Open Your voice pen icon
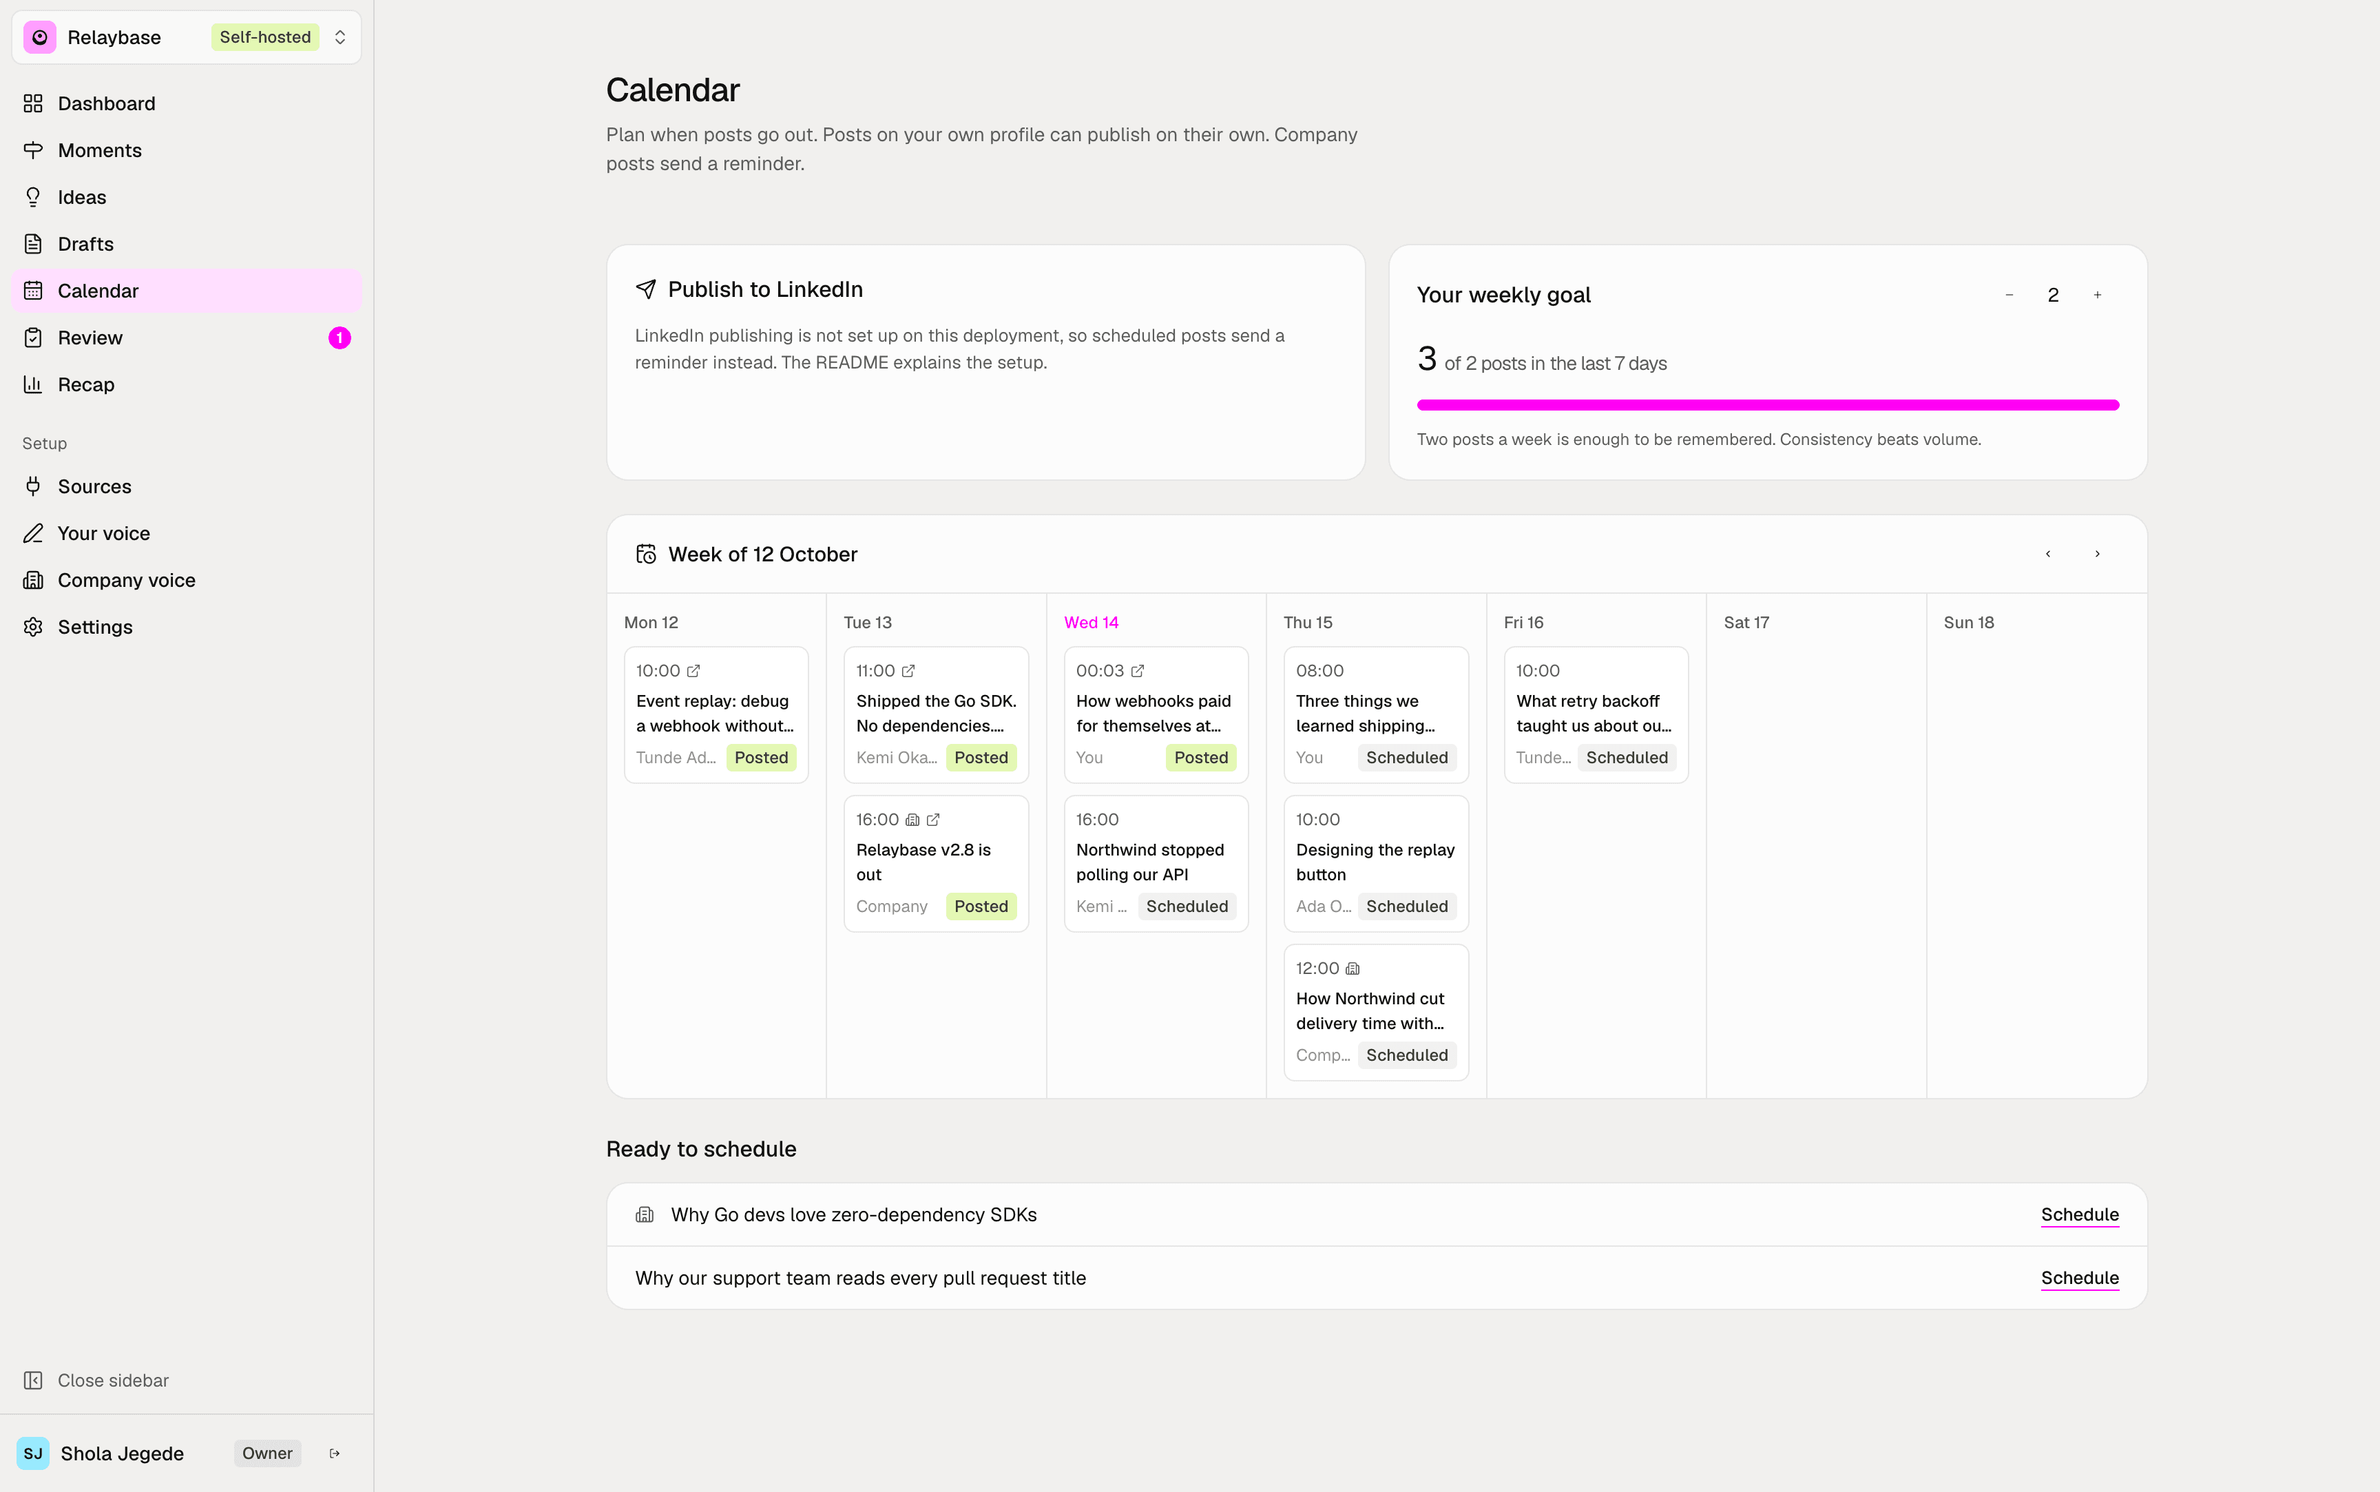Viewport: 2380px width, 1492px height. [34, 534]
